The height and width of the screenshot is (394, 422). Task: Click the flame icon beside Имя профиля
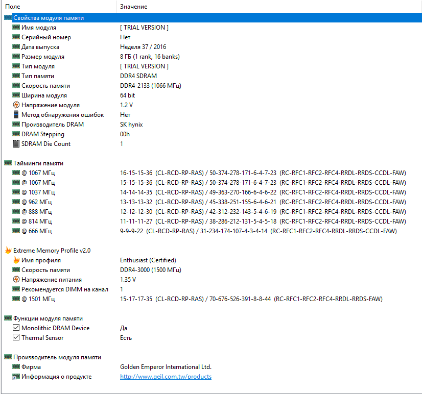coord(16,260)
